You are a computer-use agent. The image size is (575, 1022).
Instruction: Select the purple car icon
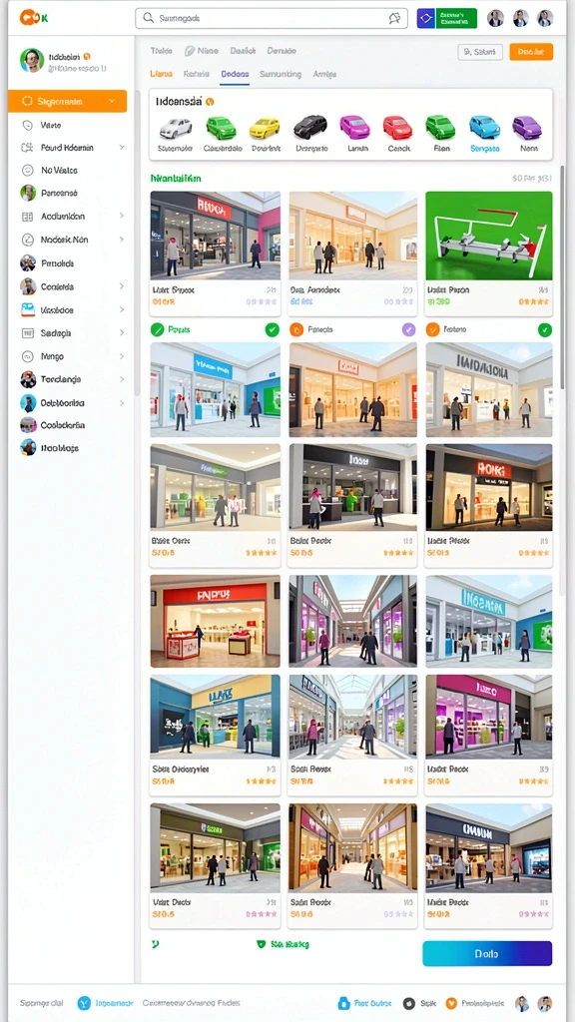(527, 127)
